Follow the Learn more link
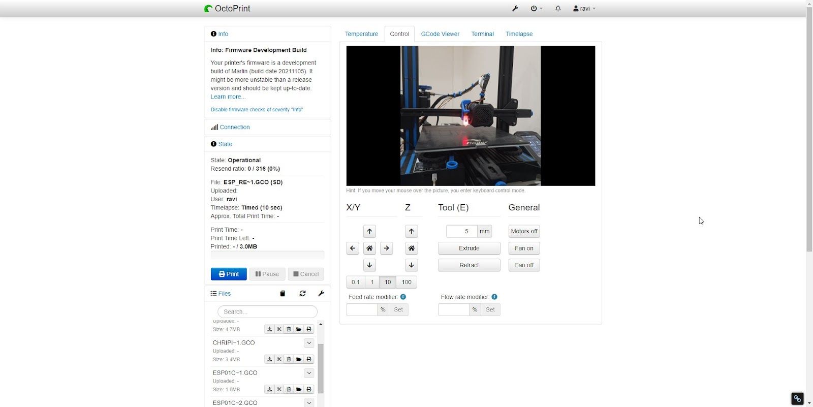Image resolution: width=813 pixels, height=407 pixels. point(228,97)
